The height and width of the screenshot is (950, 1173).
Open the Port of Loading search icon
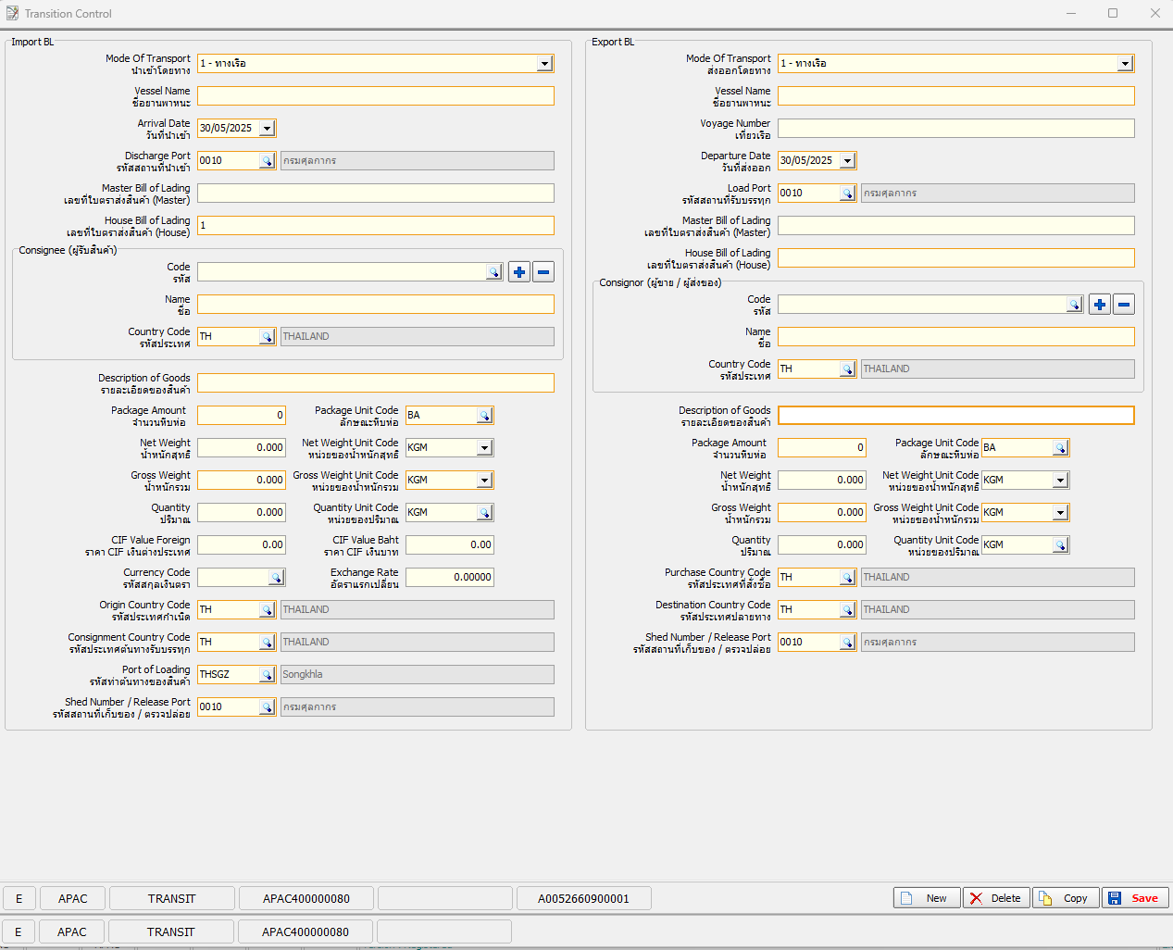pos(267,675)
